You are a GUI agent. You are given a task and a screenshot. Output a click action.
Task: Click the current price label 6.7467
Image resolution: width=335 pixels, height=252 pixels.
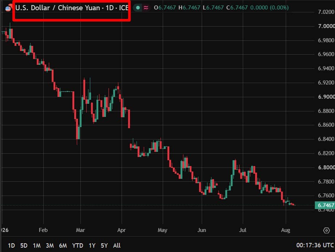pyautogui.click(x=326, y=205)
